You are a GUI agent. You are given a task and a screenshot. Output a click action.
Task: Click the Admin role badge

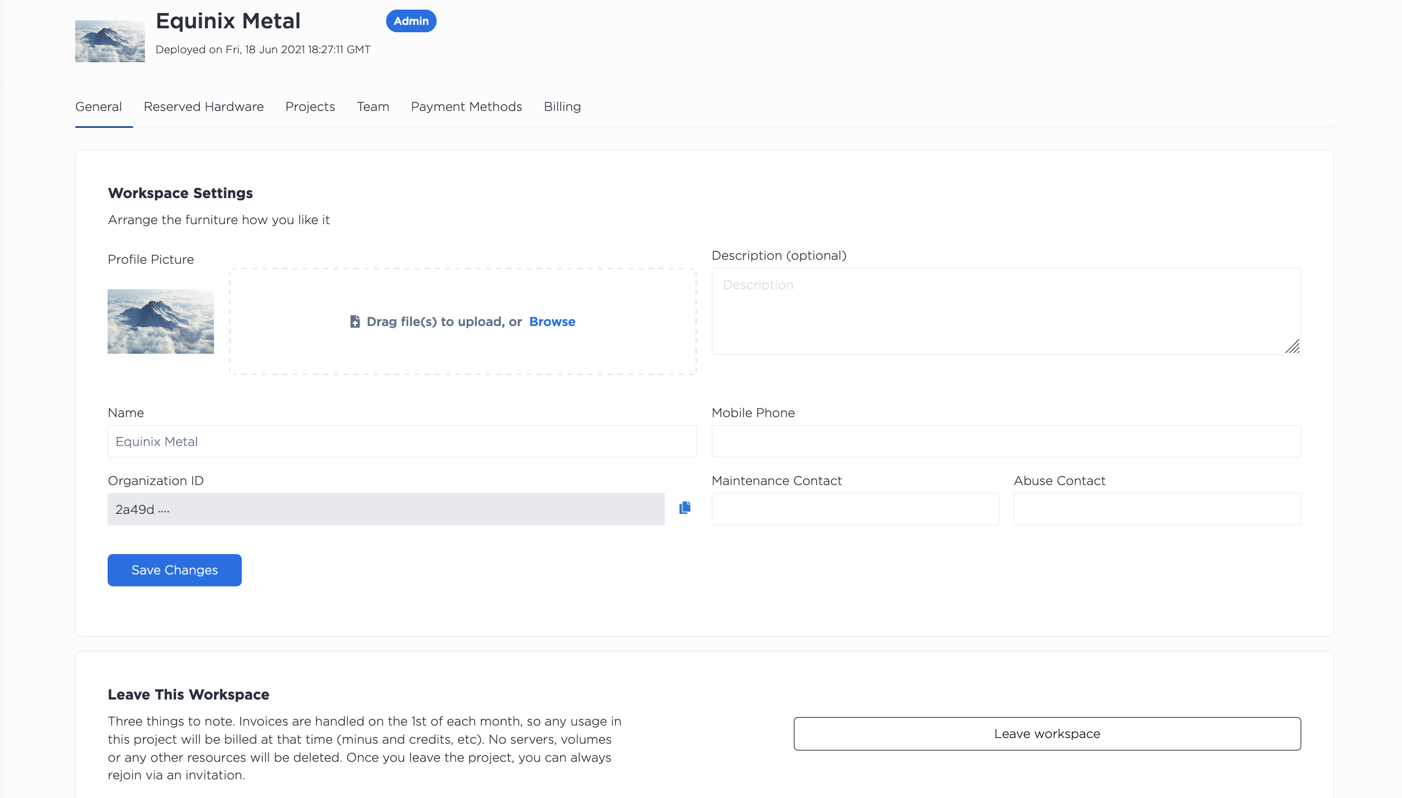pos(411,21)
